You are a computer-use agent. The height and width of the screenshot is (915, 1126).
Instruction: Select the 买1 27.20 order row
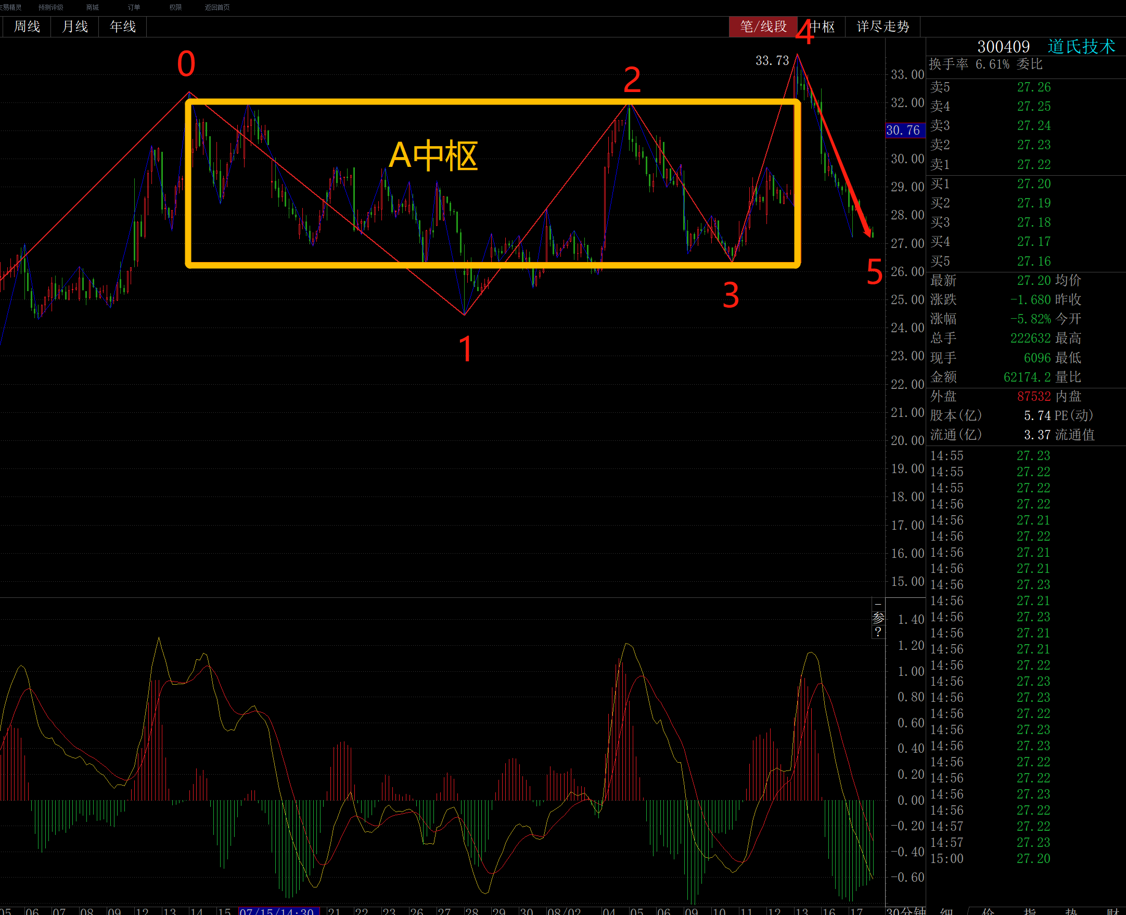[x=1026, y=184]
